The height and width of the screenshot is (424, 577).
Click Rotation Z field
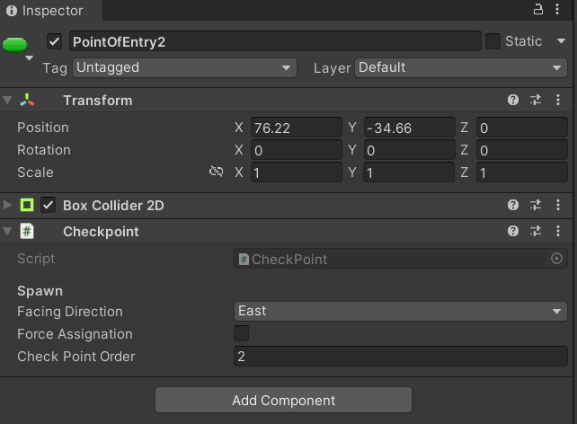click(522, 150)
